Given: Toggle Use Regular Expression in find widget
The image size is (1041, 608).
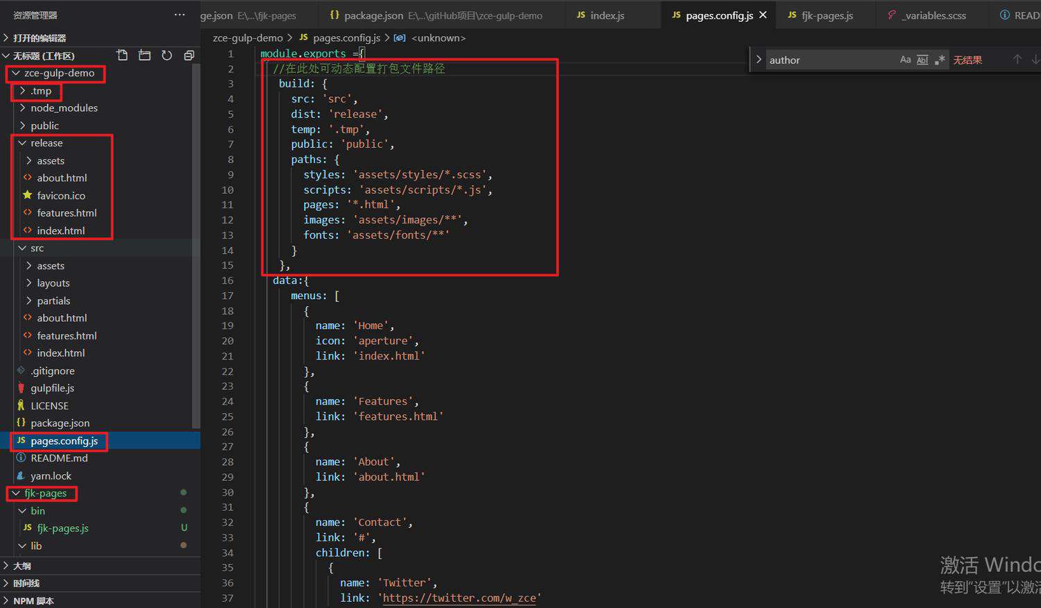Looking at the screenshot, I should point(940,60).
